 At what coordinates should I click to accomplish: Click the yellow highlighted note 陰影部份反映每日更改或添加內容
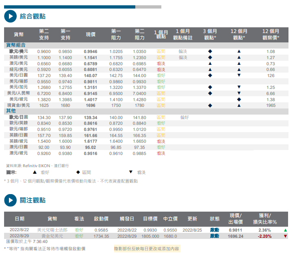coord(147,248)
